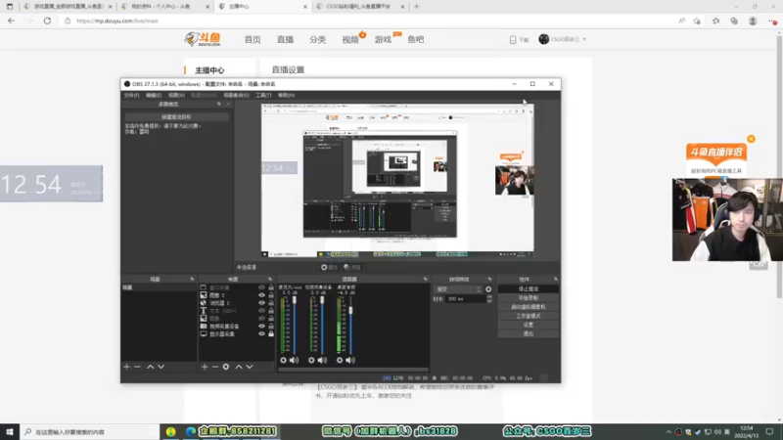Mute 视频采集设备 mixer channel
This screenshot has width=783, height=440.
[323, 360]
